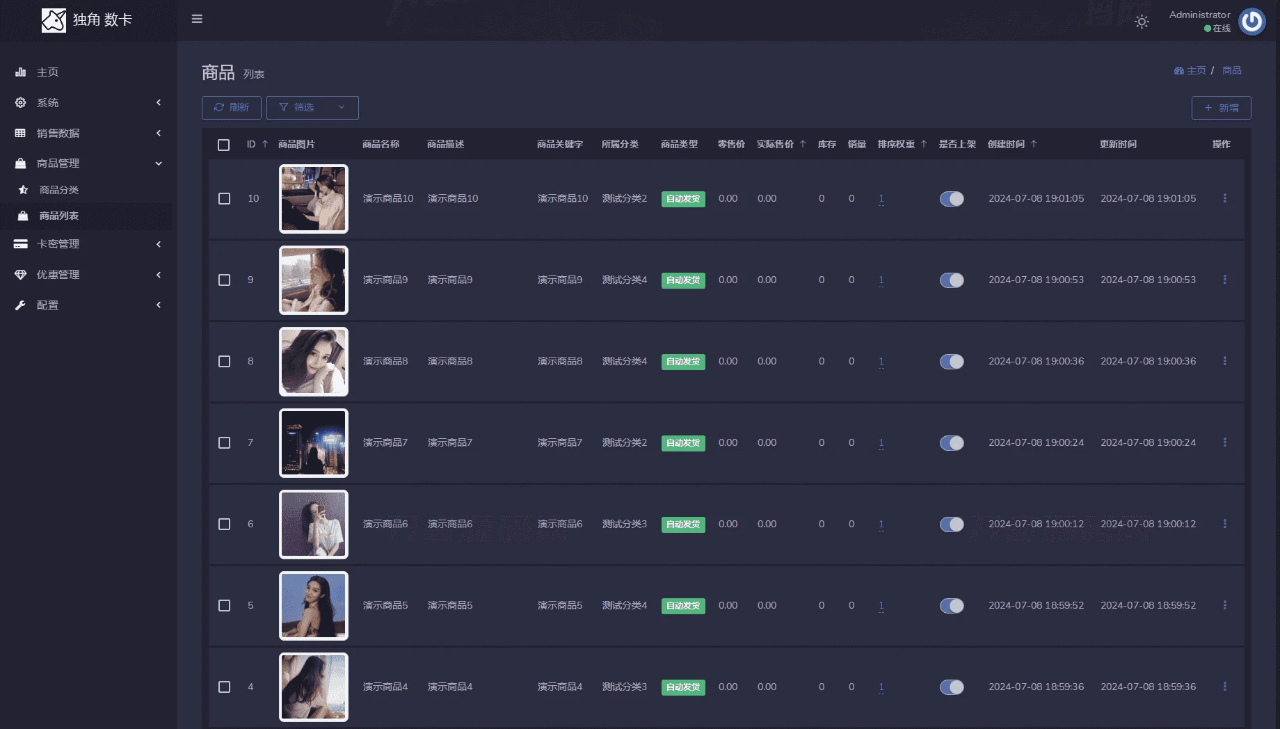The width and height of the screenshot is (1280, 729).
Task: Toggle 是否上架 switch for 演示商品8
Action: (952, 362)
